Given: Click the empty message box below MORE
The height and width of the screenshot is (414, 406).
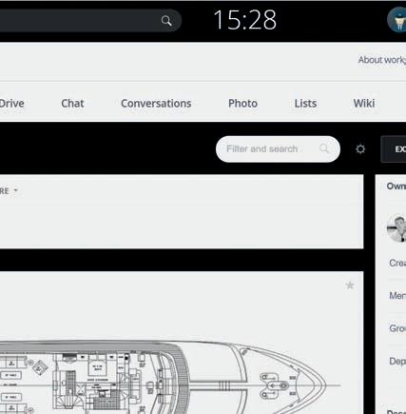Looking at the screenshot, I should click(182, 221).
